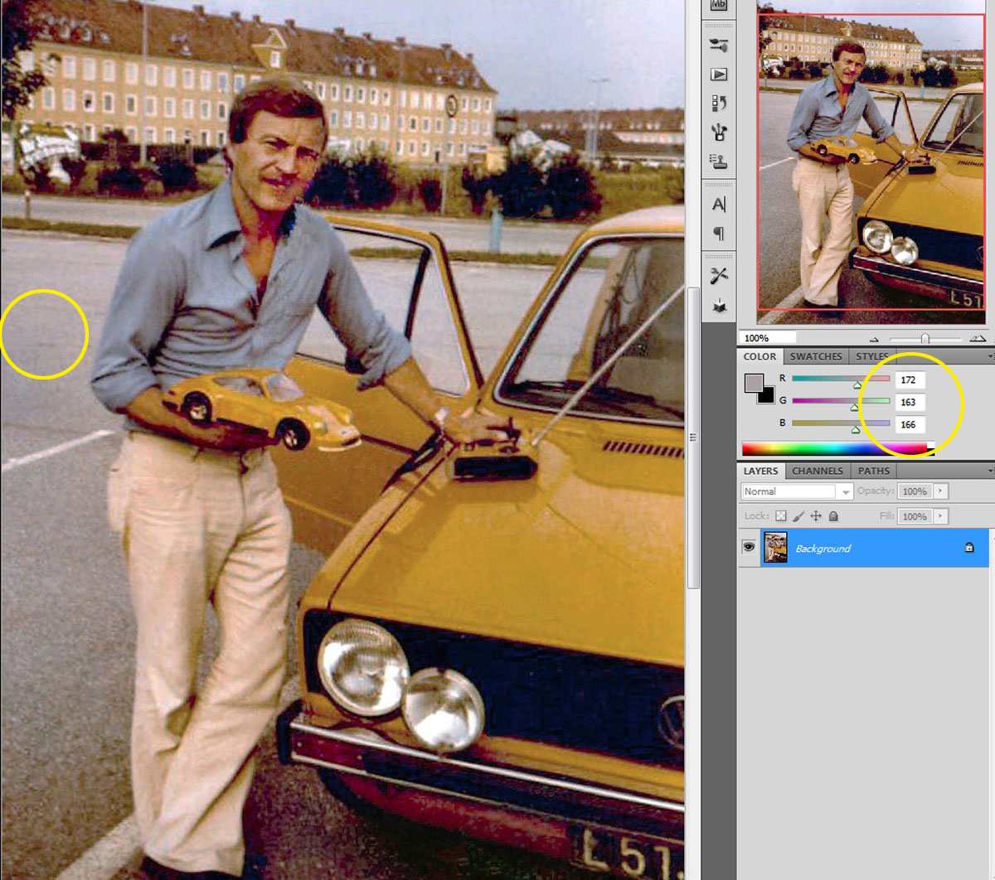The width and height of the screenshot is (995, 880).
Task: Open the History panel icon
Action: coord(719,104)
